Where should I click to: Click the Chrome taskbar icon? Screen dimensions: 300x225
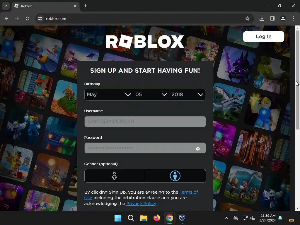pyautogui.click(x=170, y=218)
